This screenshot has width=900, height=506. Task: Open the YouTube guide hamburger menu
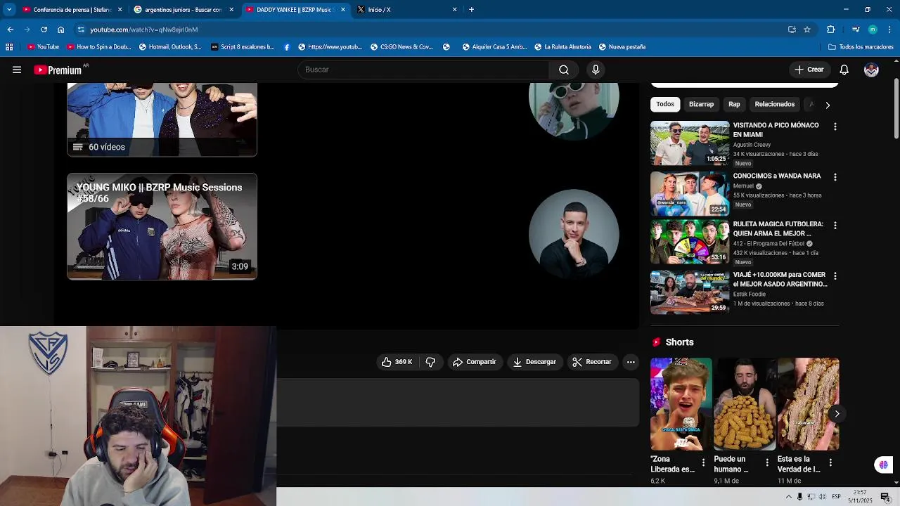coord(17,70)
